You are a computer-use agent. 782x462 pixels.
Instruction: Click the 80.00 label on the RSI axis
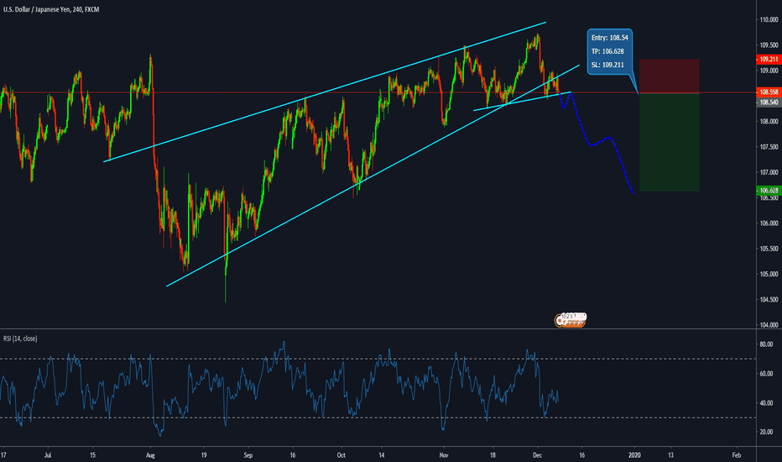pos(767,344)
